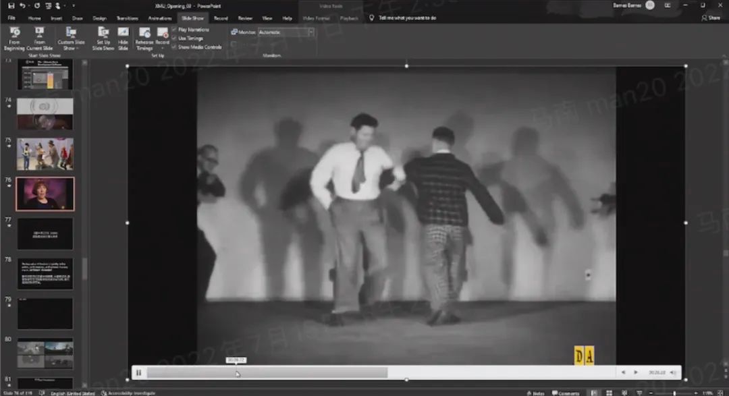Click the video volume speaker icon
The height and width of the screenshot is (396, 729).
pos(673,372)
